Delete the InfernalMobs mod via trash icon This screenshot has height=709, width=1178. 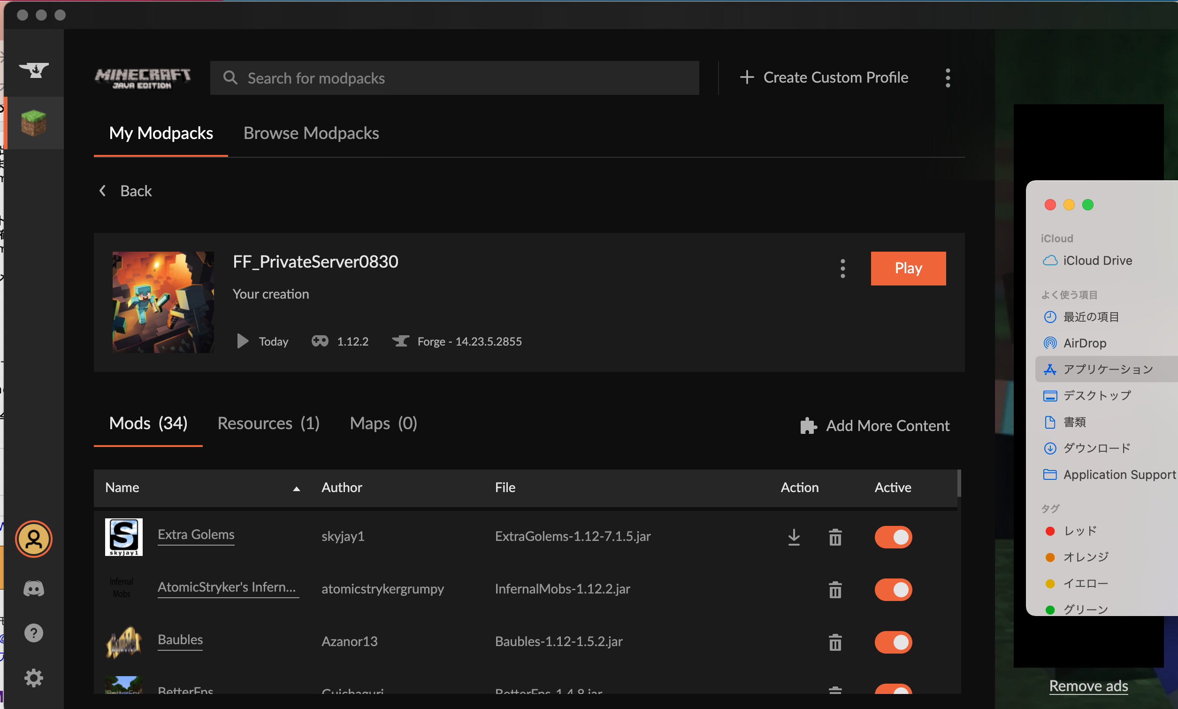pos(835,590)
